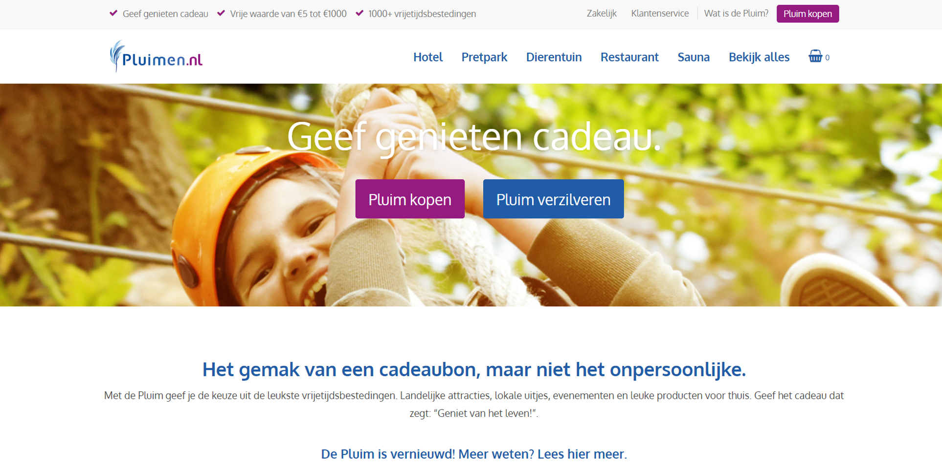Select Bekijk alles in navigation
This screenshot has width=942, height=470.
click(759, 57)
